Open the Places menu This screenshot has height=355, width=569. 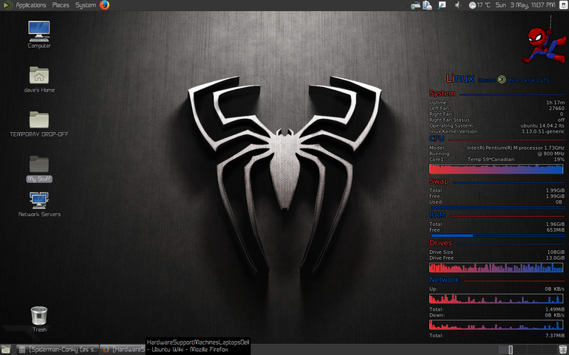(x=61, y=5)
